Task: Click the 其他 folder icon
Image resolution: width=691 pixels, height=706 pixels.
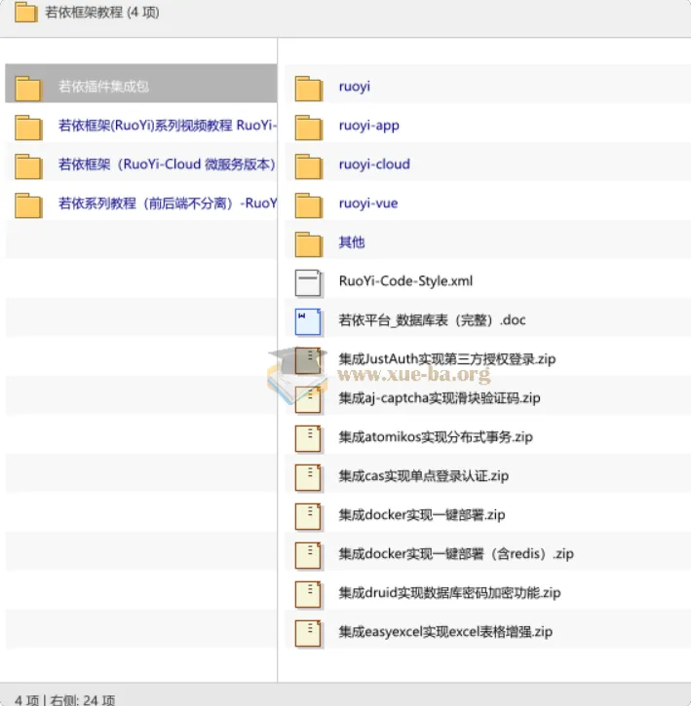Action: 309,244
